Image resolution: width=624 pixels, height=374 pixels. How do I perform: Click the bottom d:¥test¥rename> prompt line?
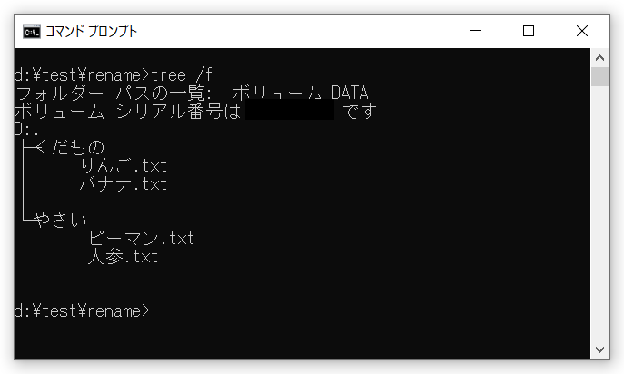(x=82, y=310)
